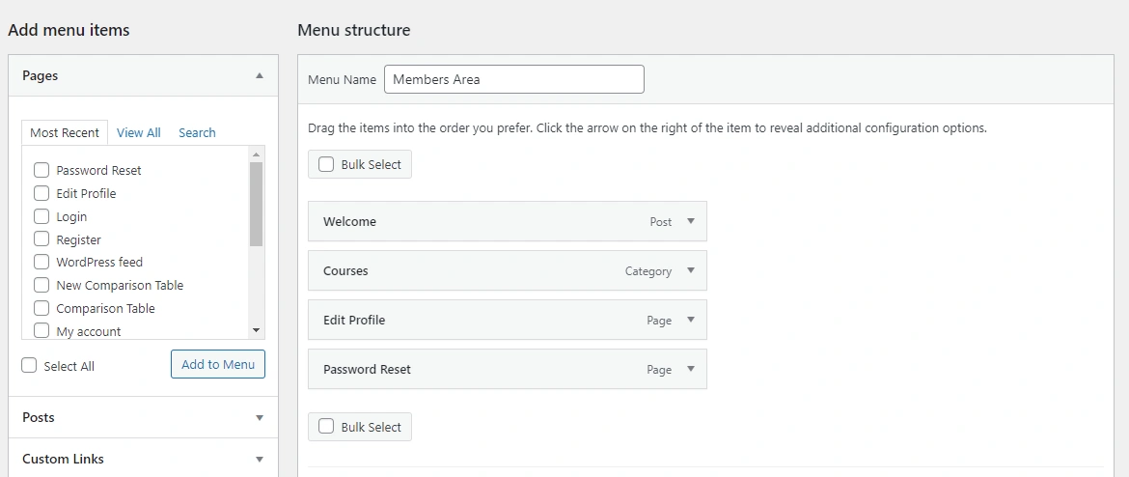Click the Add to Menu button
The height and width of the screenshot is (477, 1129).
[218, 364]
